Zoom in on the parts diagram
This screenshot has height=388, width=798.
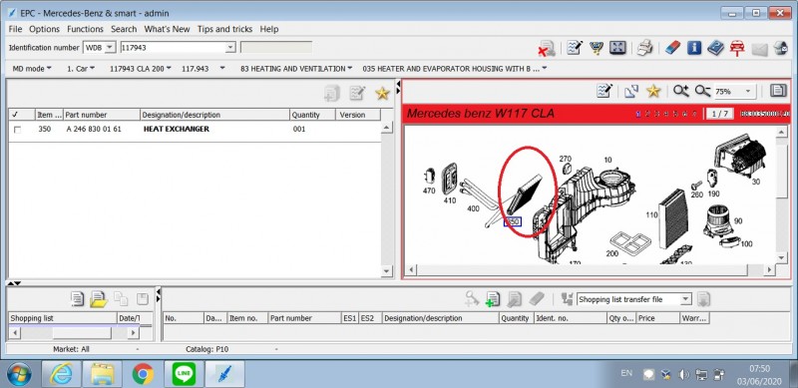click(680, 91)
